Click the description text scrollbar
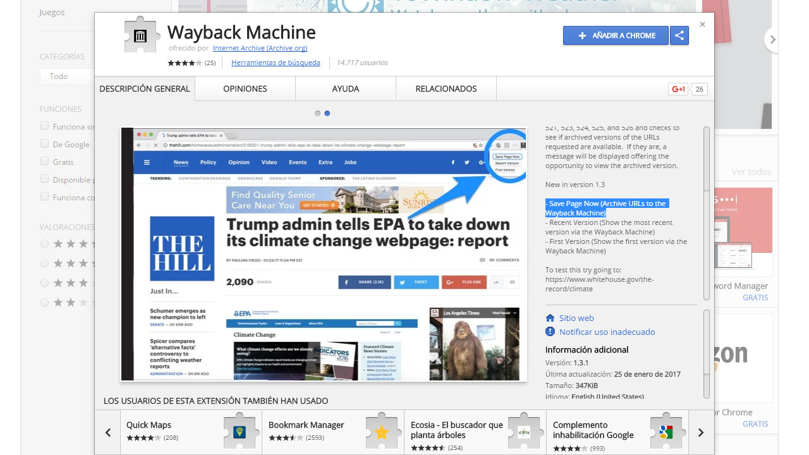The image size is (809, 455). 706,213
